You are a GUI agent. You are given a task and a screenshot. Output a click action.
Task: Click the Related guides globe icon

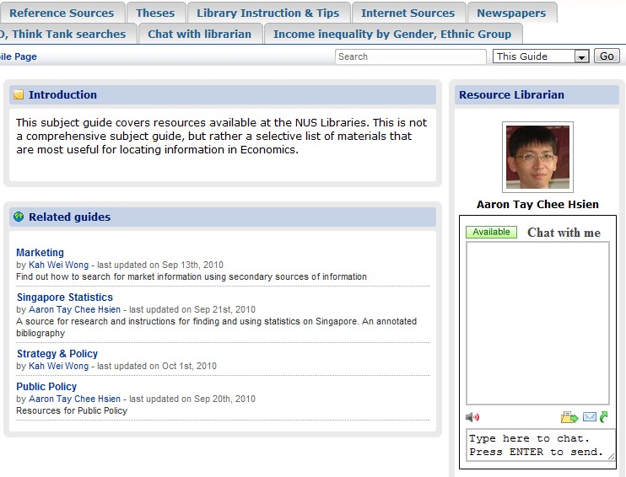point(19,217)
